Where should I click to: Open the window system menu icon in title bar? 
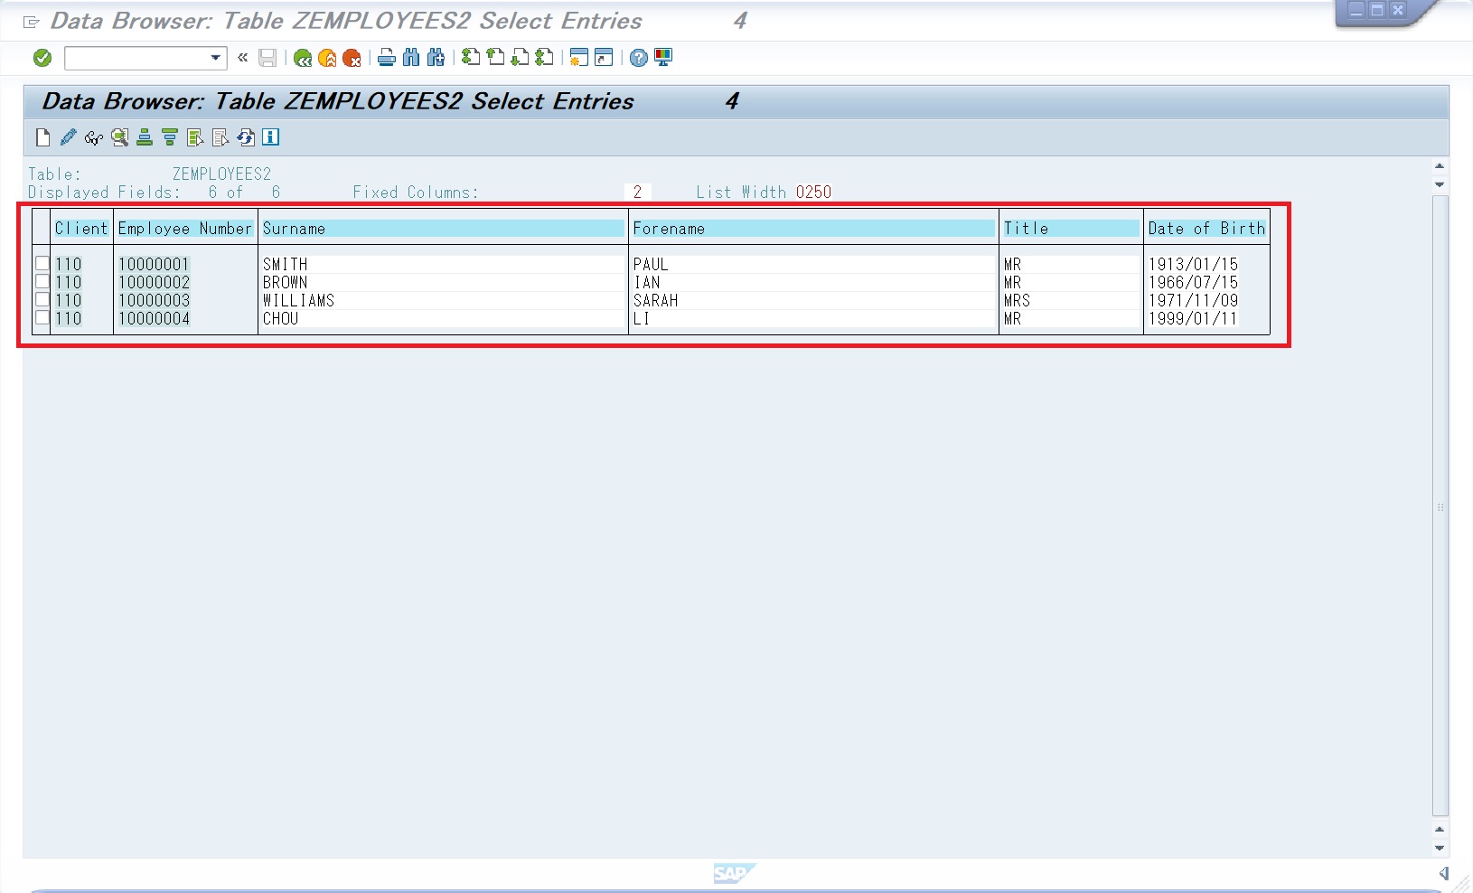pyautogui.click(x=32, y=22)
